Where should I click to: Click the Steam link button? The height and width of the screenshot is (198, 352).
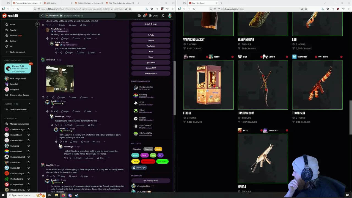[151, 57]
